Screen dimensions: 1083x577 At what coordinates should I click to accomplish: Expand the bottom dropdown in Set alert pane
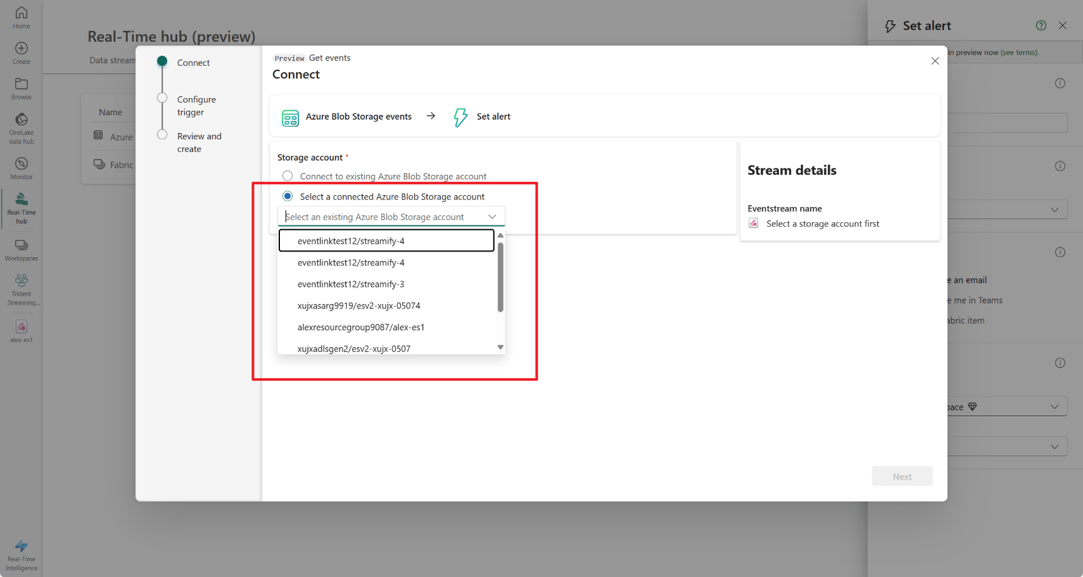tap(1054, 447)
